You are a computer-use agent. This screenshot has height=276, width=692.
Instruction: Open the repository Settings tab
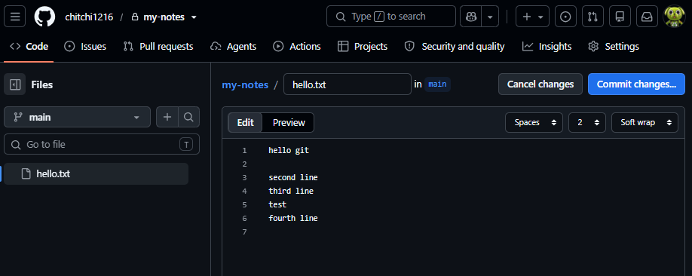click(614, 46)
